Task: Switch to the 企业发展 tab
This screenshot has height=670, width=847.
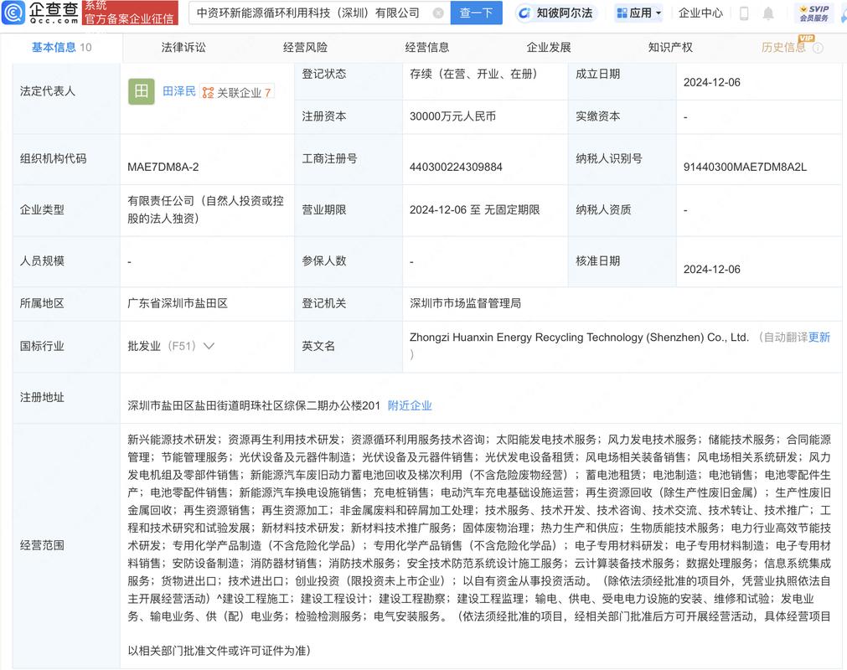Action: [x=549, y=48]
